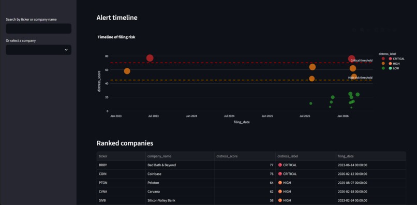Image resolution: width=417 pixels, height=205 pixels.
Task: Click the 'High-risk threshold' annotation label
Action: (361, 78)
